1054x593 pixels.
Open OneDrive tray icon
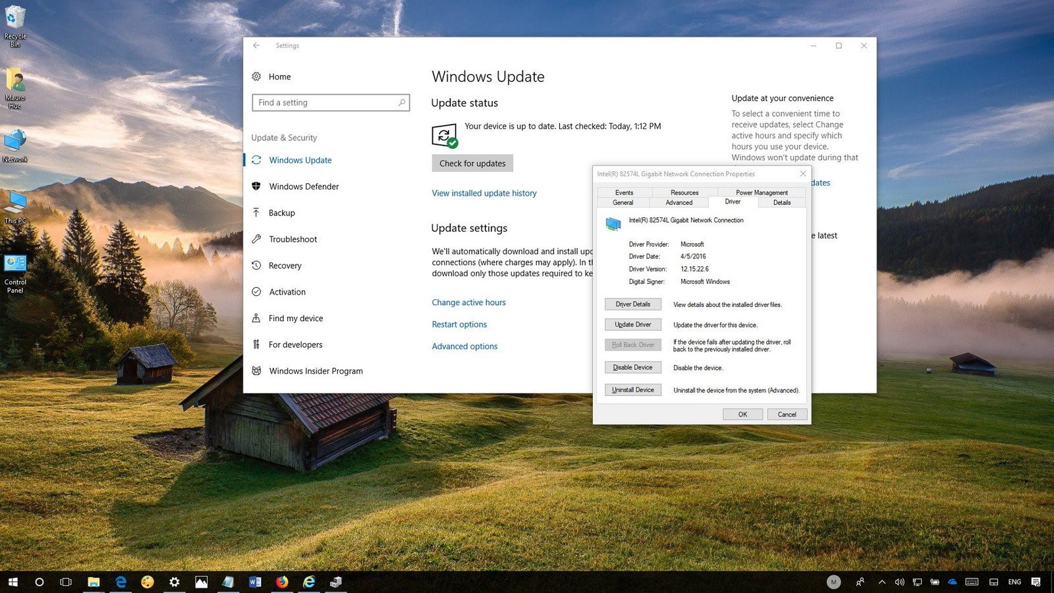(x=952, y=582)
